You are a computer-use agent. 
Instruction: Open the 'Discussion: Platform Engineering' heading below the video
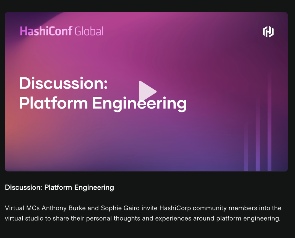pos(60,187)
